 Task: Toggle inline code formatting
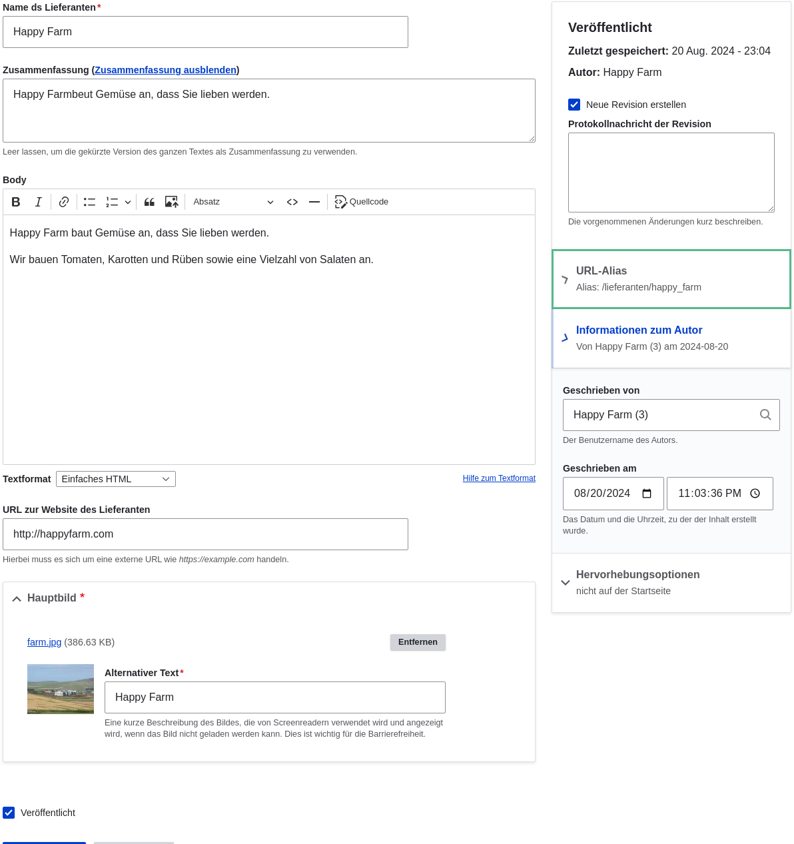[292, 202]
